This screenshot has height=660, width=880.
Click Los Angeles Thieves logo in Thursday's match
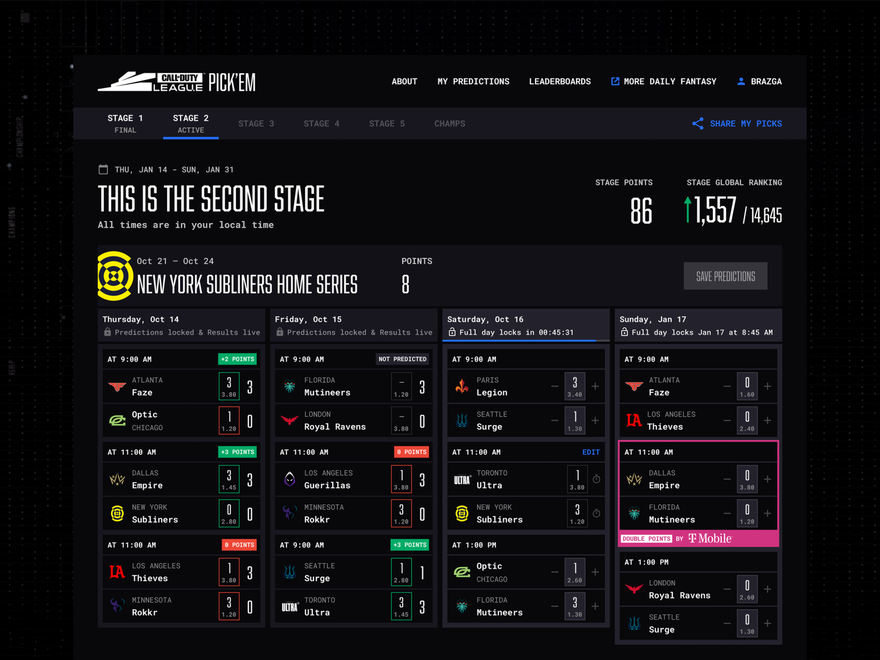(x=117, y=572)
